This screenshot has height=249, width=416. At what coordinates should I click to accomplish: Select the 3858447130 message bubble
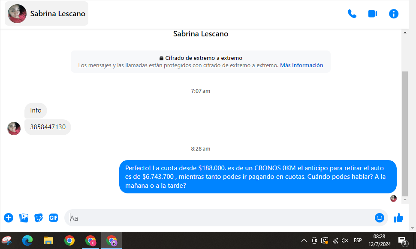(48, 127)
